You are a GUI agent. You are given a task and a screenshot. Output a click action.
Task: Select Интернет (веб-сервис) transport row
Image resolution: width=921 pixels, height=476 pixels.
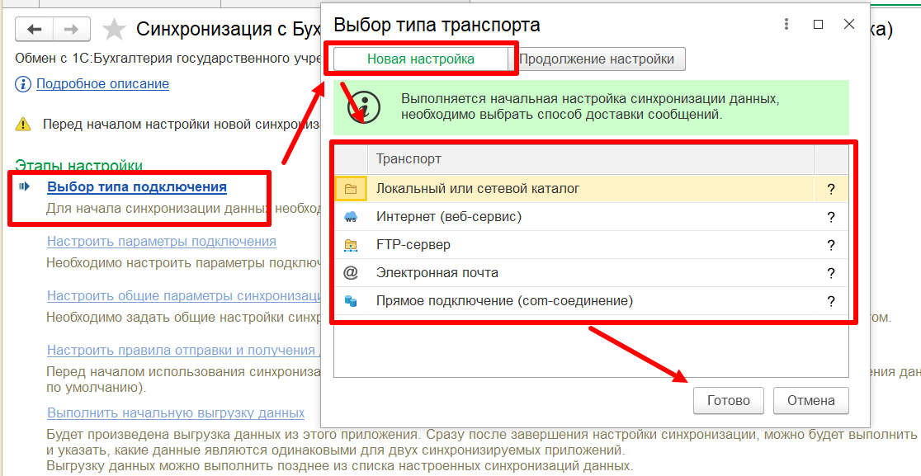click(x=449, y=217)
